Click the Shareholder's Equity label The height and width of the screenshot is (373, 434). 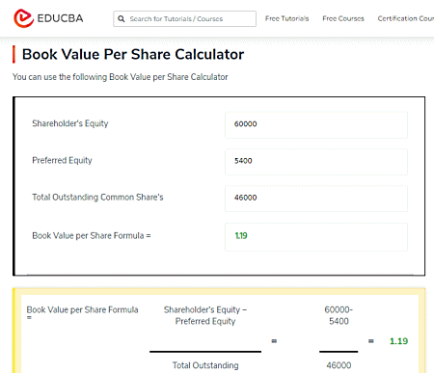tap(70, 123)
